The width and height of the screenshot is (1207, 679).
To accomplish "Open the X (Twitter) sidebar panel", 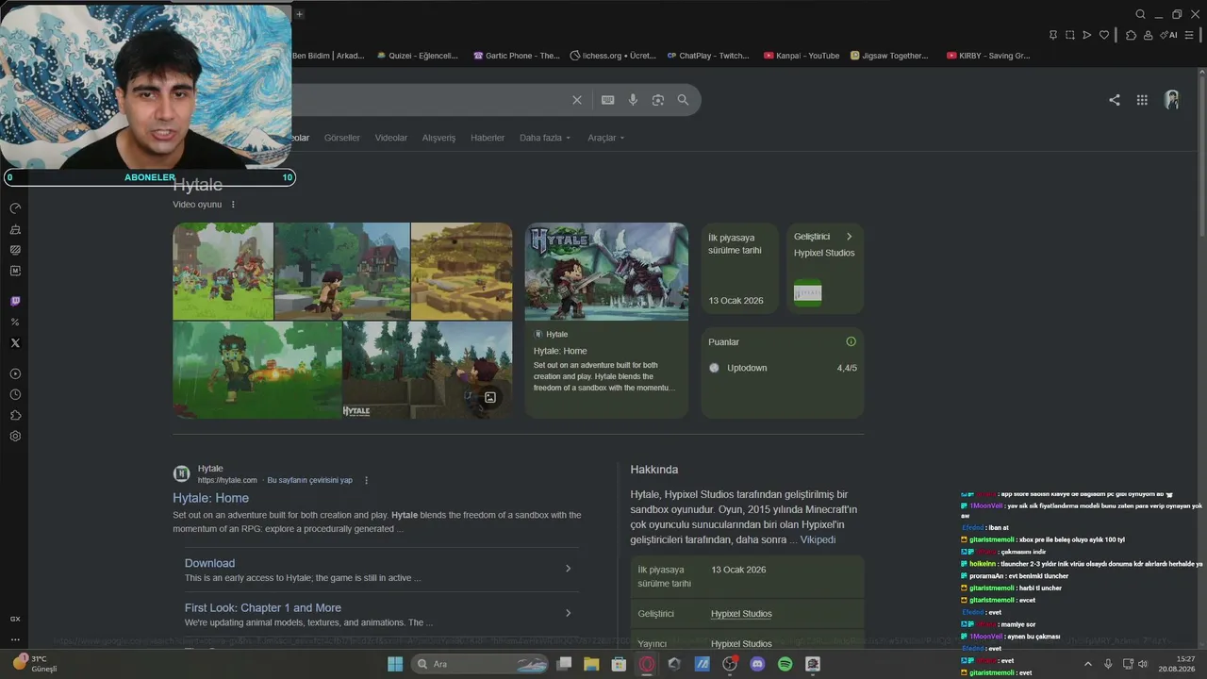I will [15, 343].
